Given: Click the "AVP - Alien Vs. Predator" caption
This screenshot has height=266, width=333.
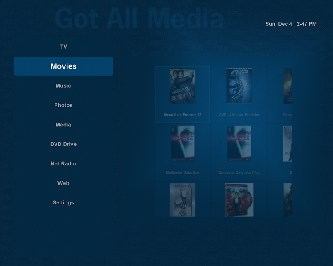Looking at the screenshot, I should pos(239,115).
